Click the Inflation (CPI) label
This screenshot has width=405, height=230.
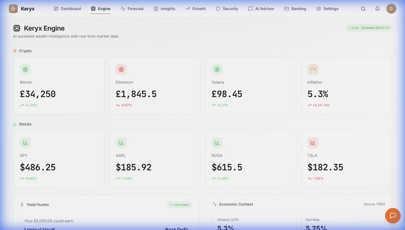point(228,219)
